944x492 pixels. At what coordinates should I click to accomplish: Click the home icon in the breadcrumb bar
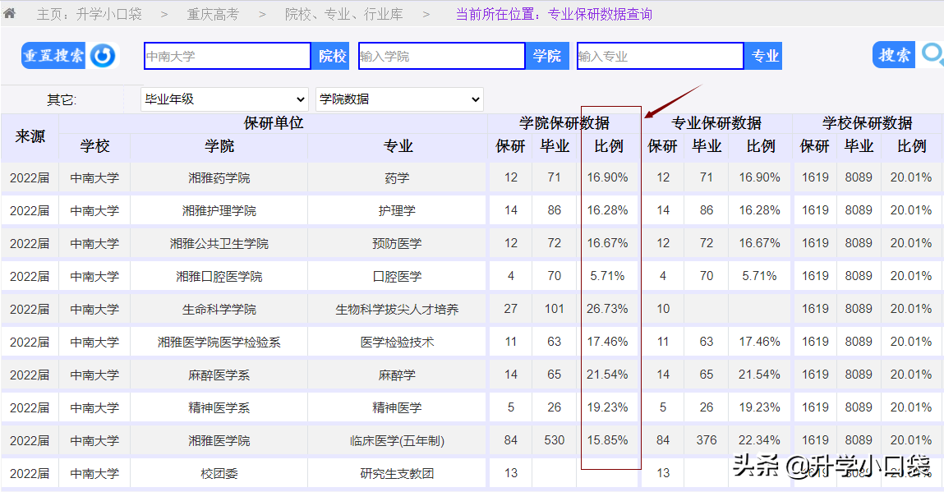(12, 13)
